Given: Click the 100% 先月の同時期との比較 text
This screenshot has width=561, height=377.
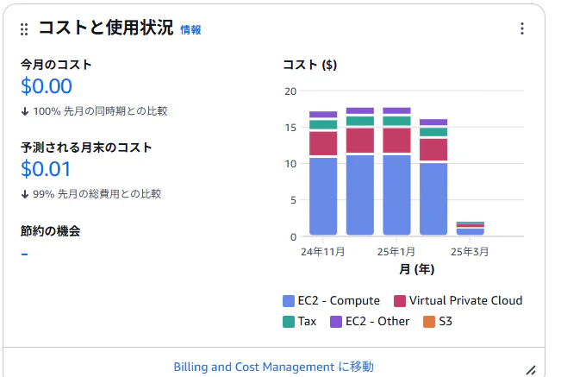Looking at the screenshot, I should 100,111.
